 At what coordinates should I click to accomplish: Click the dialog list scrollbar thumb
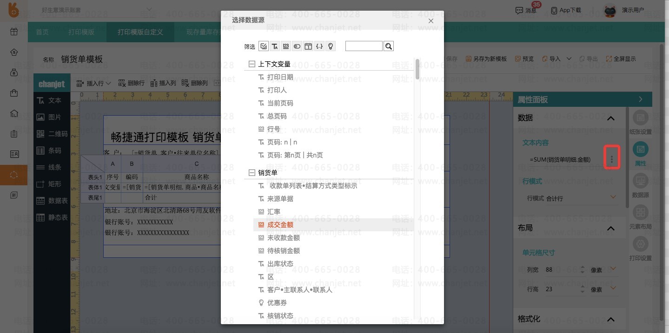tap(417, 69)
